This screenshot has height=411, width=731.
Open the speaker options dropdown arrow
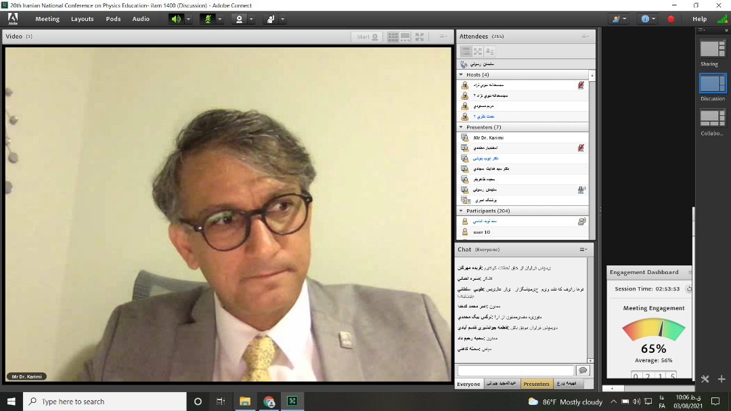click(x=189, y=19)
